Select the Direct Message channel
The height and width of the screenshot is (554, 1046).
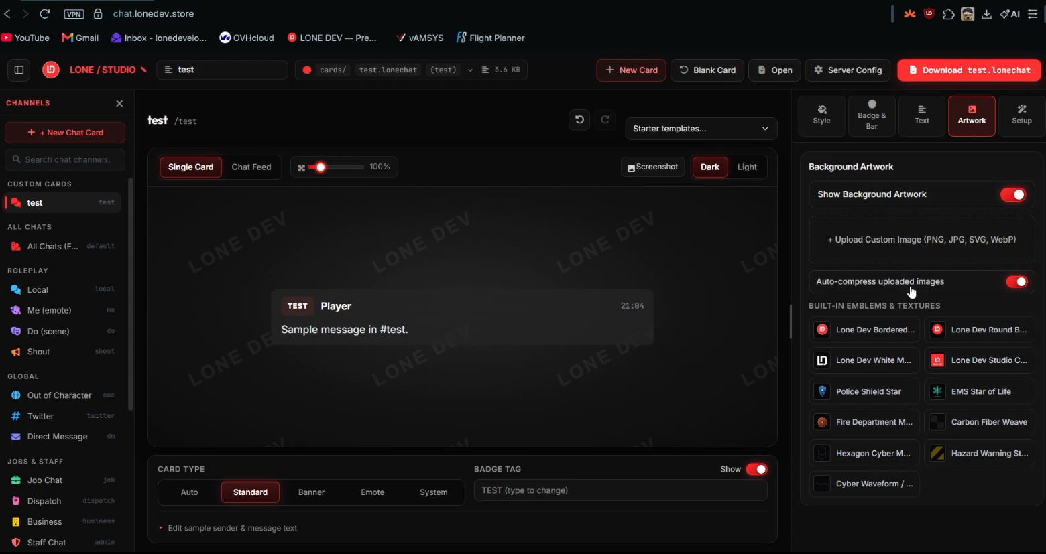(x=63, y=437)
